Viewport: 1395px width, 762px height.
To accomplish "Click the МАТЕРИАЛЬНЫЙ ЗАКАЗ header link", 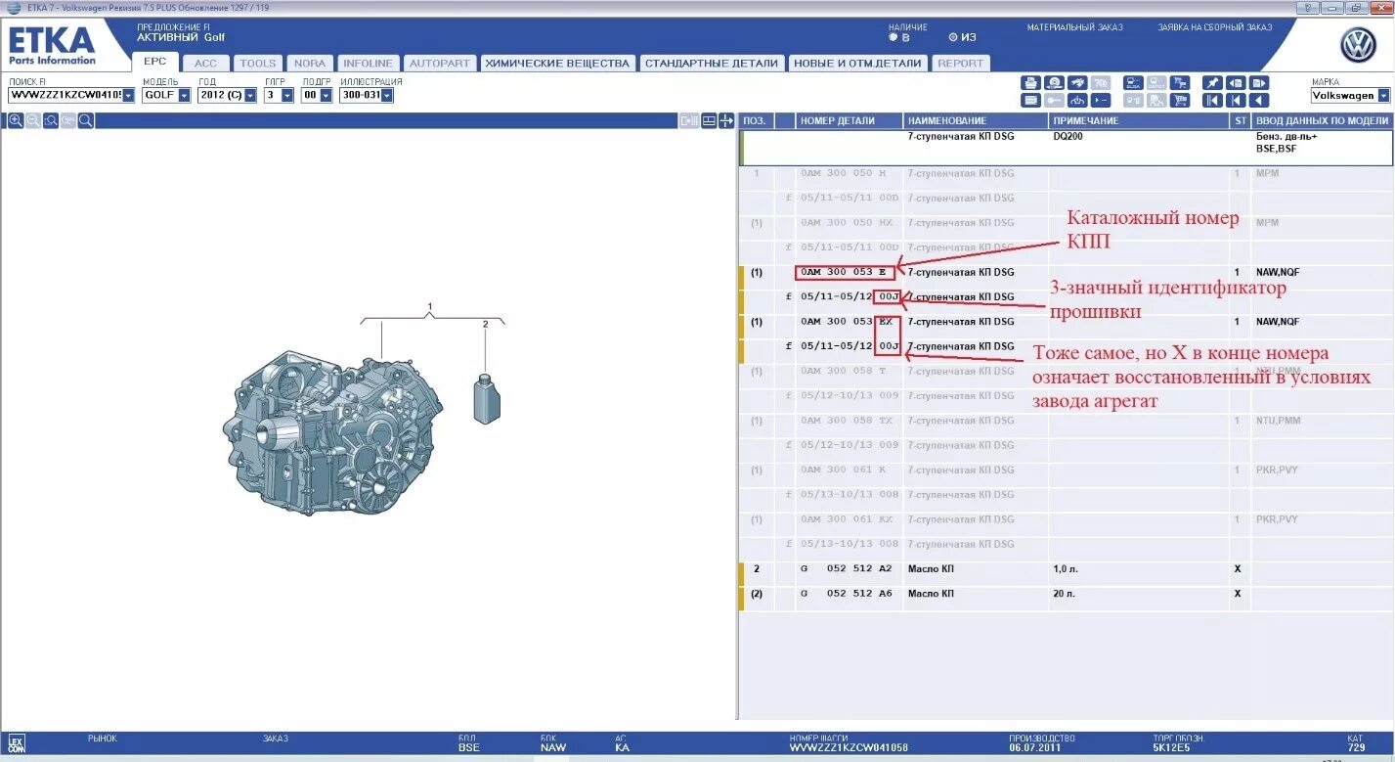I will point(1074,27).
